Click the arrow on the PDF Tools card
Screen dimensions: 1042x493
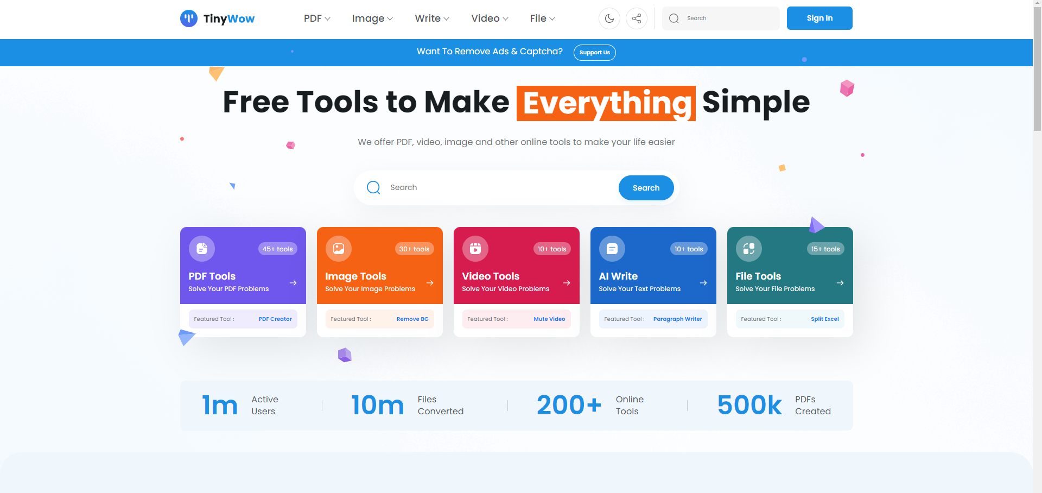[x=293, y=282]
